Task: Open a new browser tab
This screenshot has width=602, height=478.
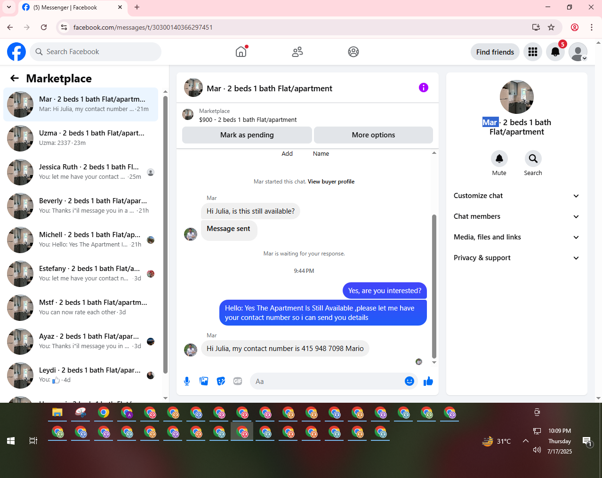Action: coord(137,7)
